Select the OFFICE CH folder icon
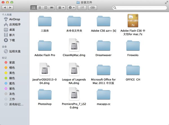Viewport: 169px width, 125px height. coord(133,70)
